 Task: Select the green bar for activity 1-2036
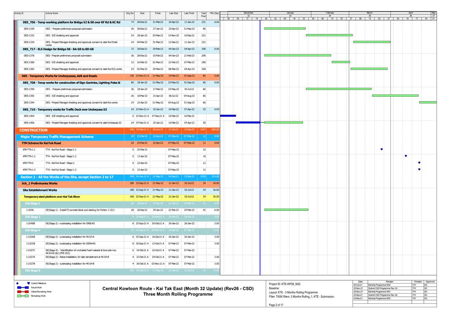286,210
